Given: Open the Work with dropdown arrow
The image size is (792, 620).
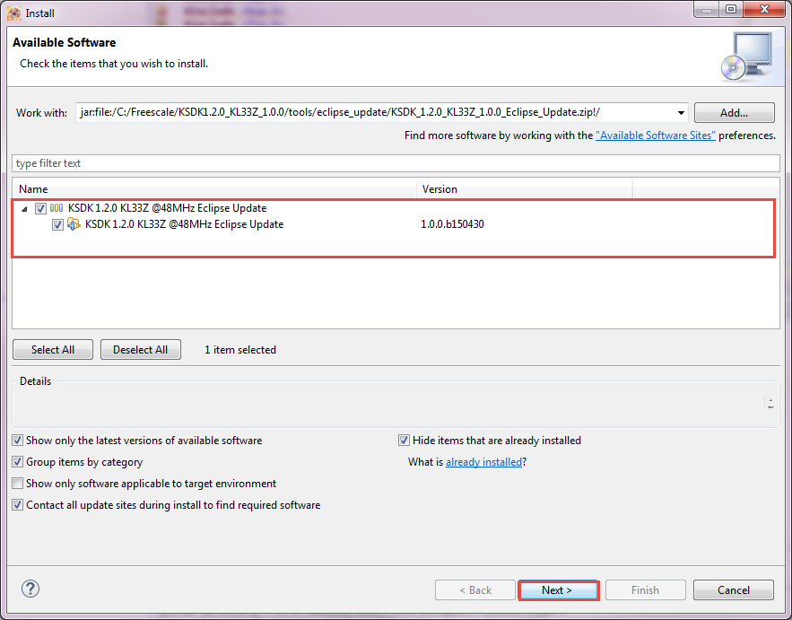Looking at the screenshot, I should 681,113.
